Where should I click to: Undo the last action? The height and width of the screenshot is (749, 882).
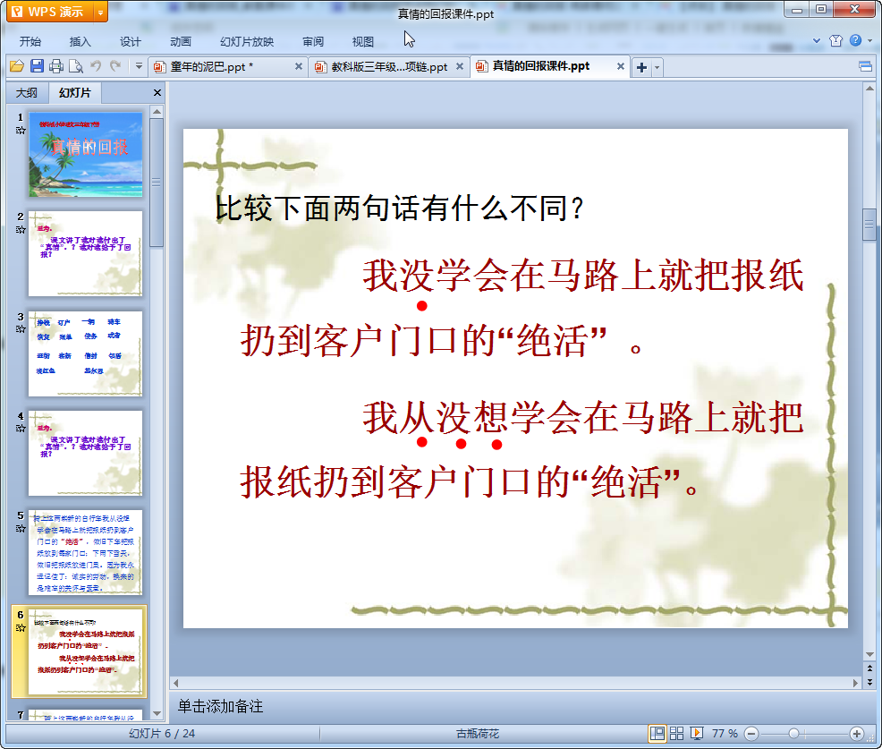(96, 66)
